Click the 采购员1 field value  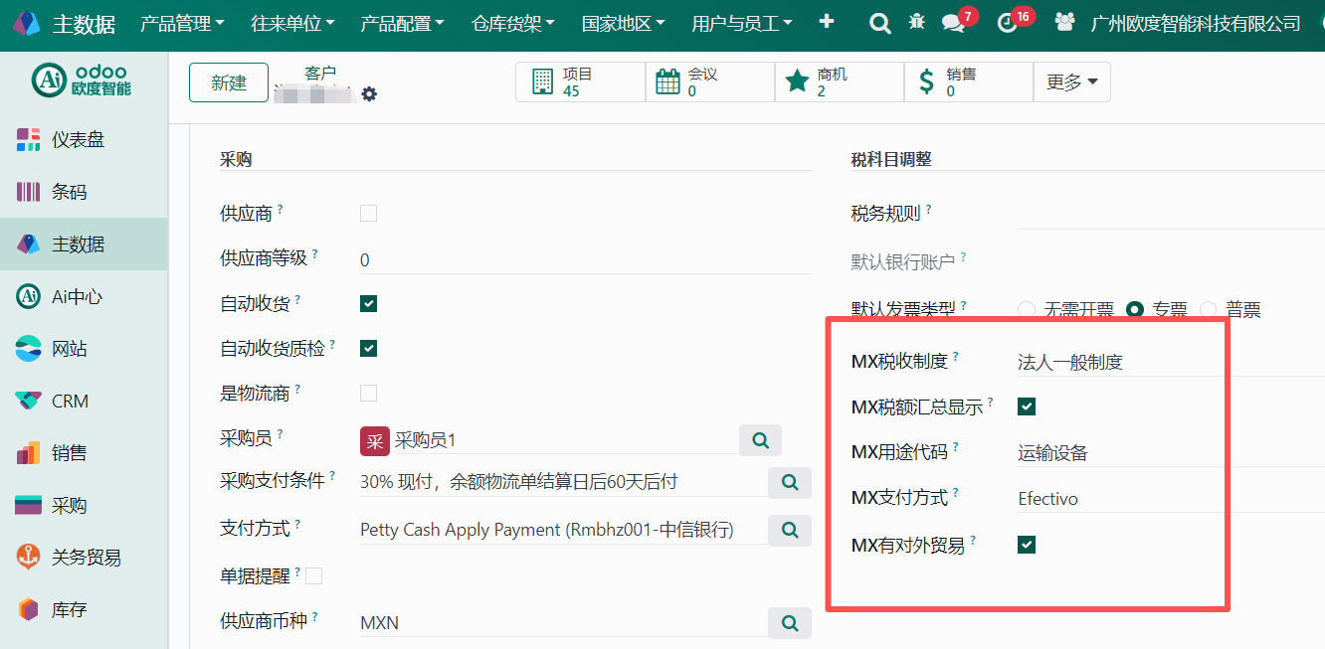coord(425,440)
